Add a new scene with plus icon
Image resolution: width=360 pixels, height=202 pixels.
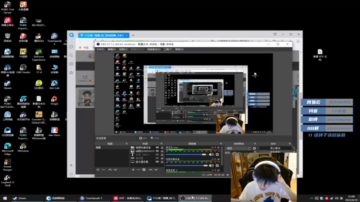[98, 170]
